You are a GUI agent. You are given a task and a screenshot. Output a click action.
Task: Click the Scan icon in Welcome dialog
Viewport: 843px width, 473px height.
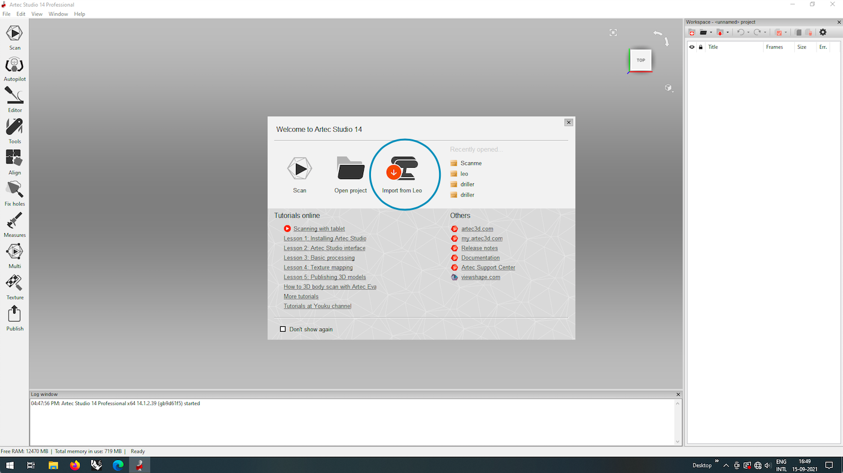pos(299,169)
